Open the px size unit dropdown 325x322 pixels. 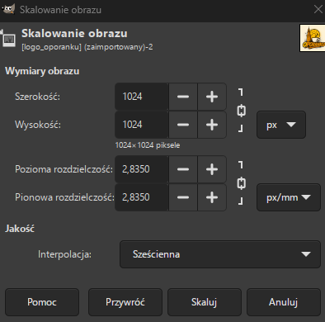click(281, 125)
